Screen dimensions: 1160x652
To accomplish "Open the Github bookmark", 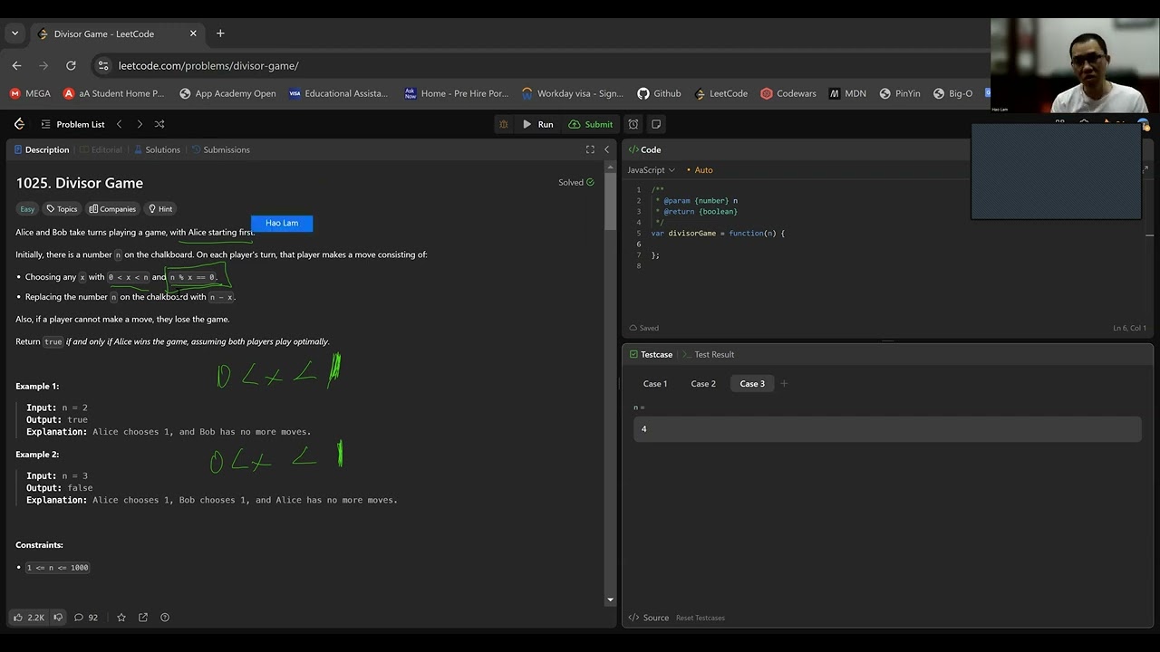I will tap(659, 93).
